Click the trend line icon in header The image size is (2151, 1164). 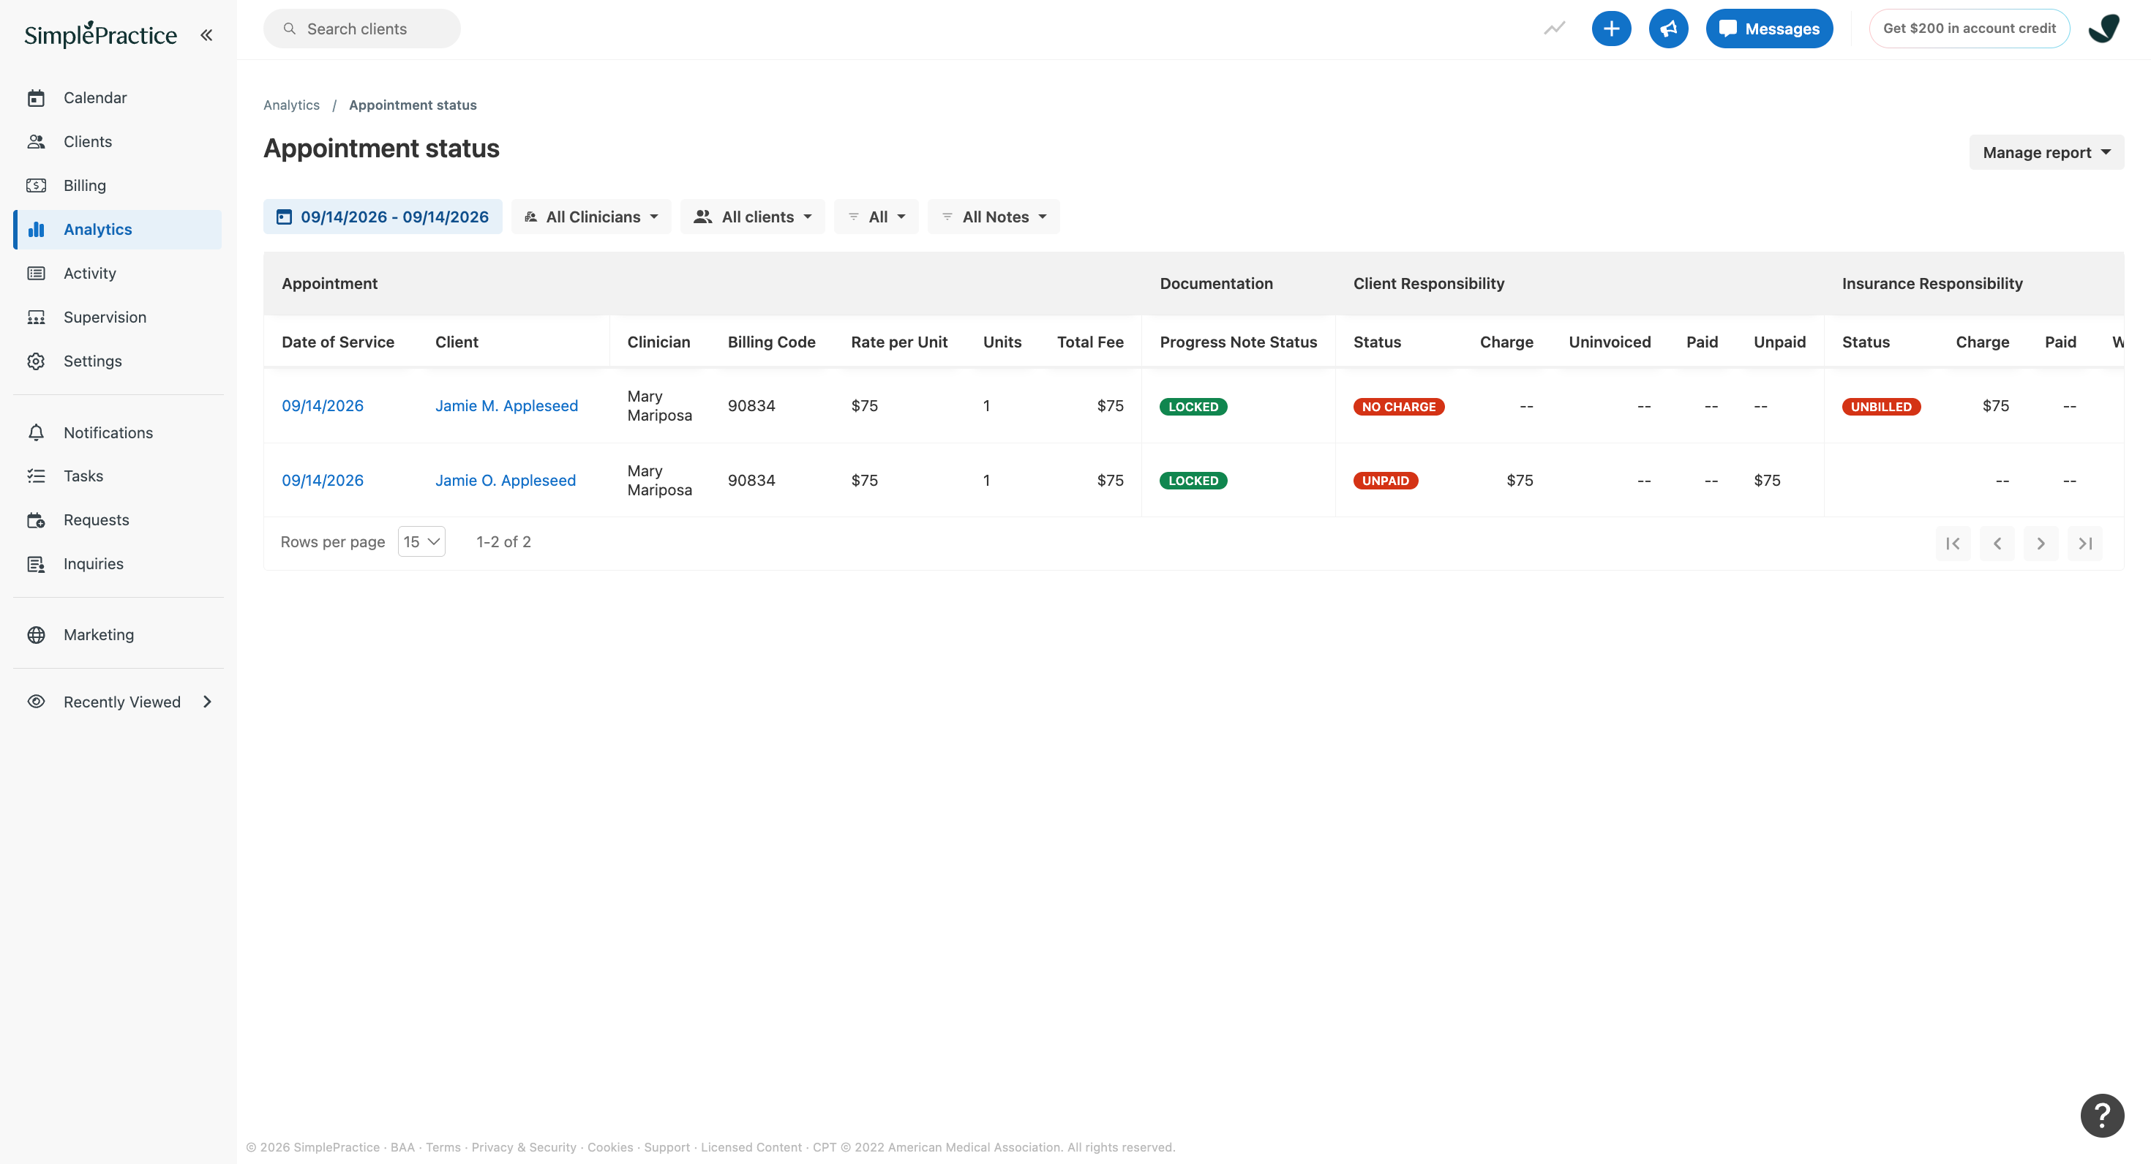[x=1554, y=29]
